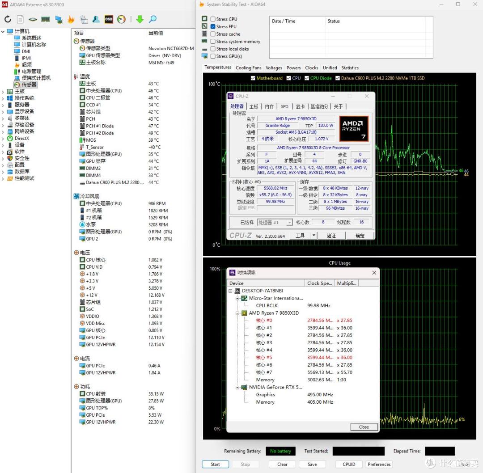The image size is (483, 473).
Task: Click the Preferences button
Action: point(379,465)
